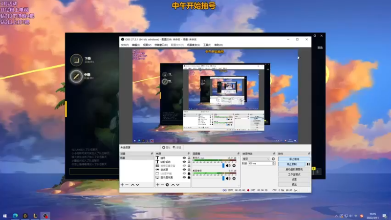Pop out the 转场特效 dock panel
The width and height of the screenshot is (391, 220).
point(274,154)
